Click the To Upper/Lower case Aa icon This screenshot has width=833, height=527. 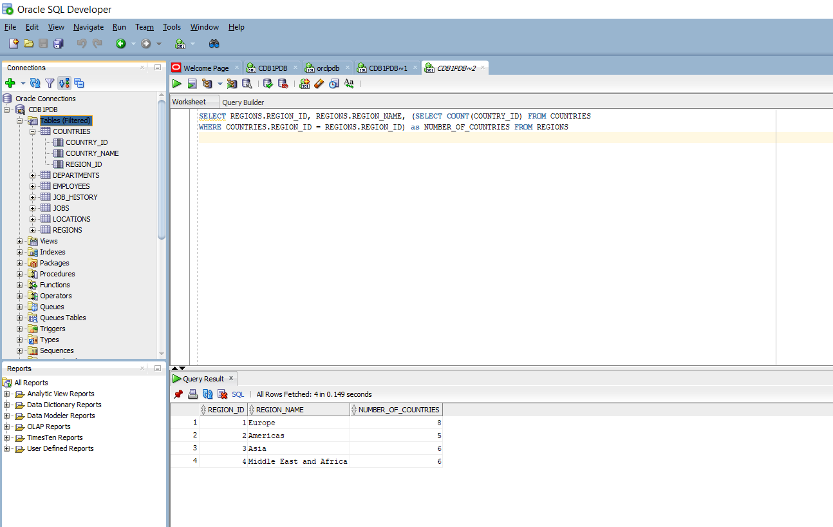(x=349, y=84)
